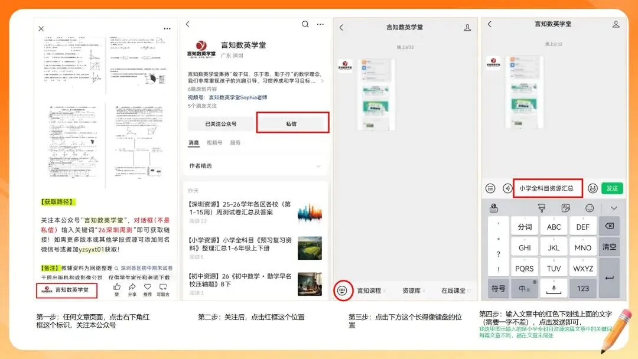Tap the return arrow key on the keyboard

(x=609, y=278)
